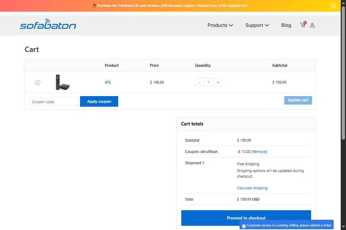The image size is (346, 230).
Task: Click the X1S product thumbnail
Action: (63, 82)
